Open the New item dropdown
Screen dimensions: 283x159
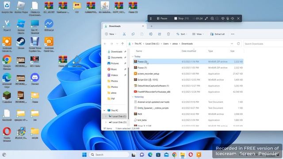click(x=111, y=34)
